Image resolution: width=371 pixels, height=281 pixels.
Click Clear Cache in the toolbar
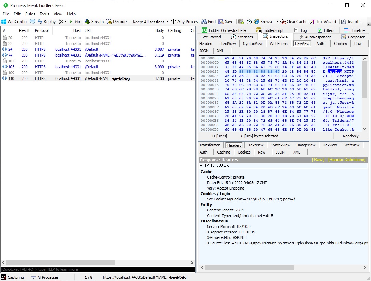click(294, 22)
